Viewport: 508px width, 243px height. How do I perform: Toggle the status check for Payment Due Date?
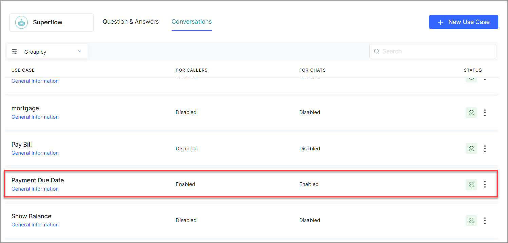click(471, 184)
